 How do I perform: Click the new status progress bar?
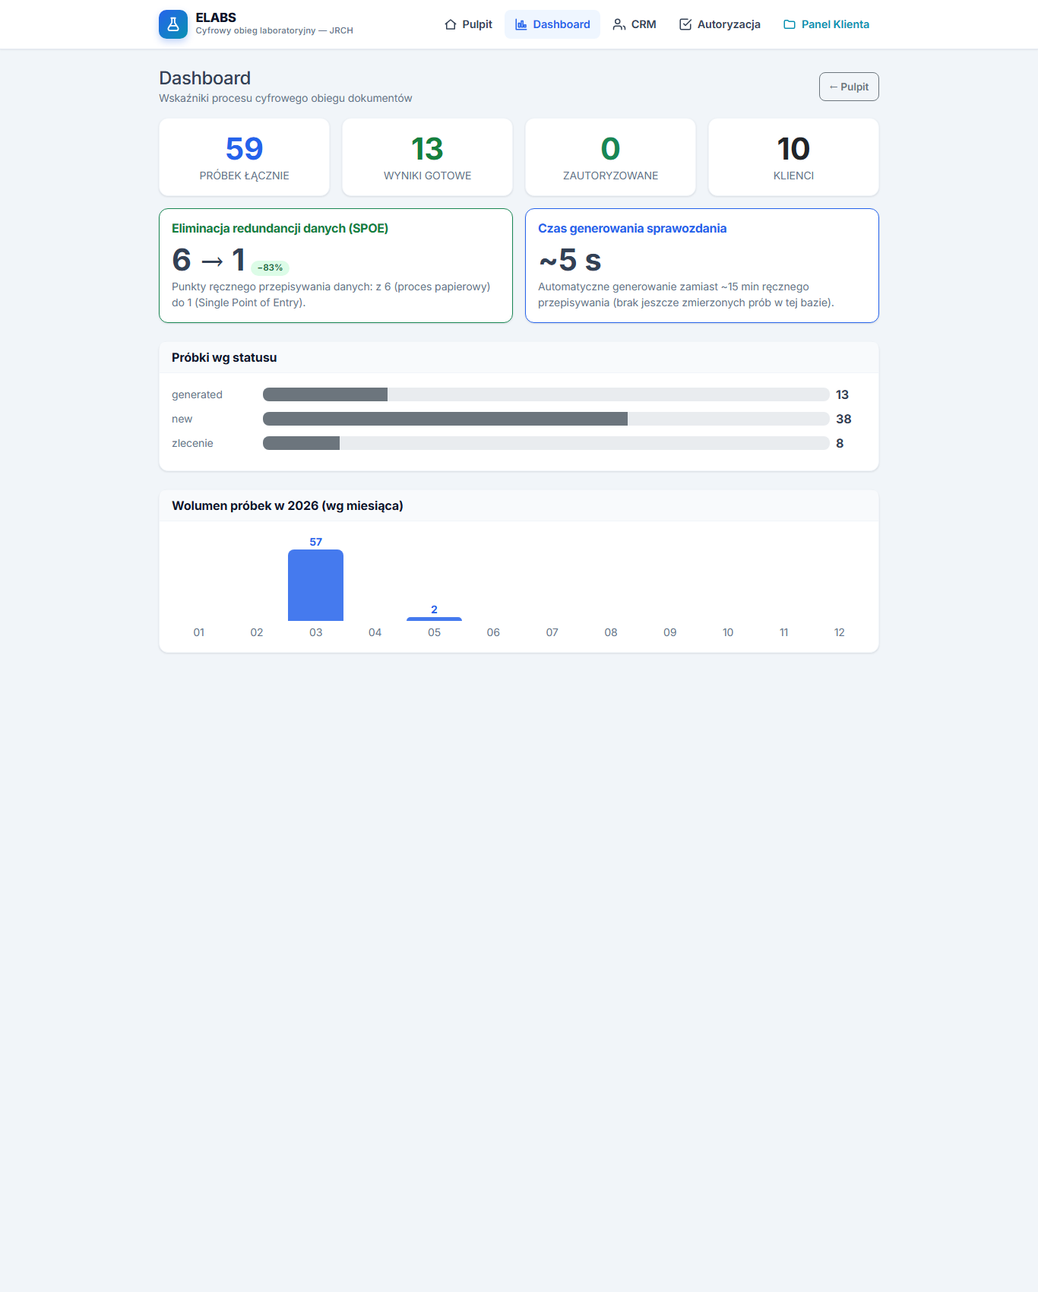click(546, 419)
